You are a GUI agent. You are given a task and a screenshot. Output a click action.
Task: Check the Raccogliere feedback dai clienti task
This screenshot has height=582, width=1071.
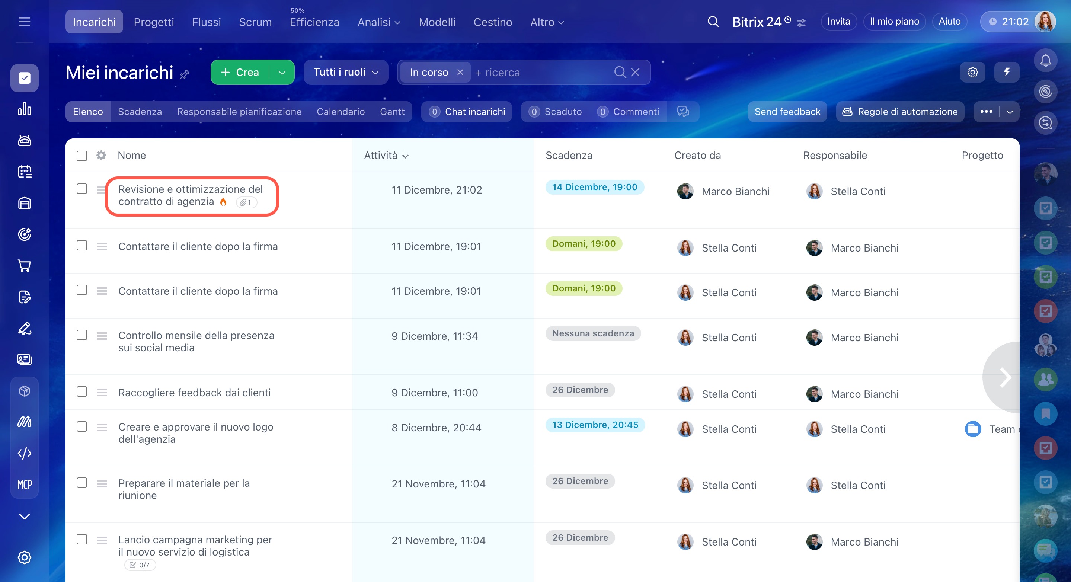tap(82, 392)
